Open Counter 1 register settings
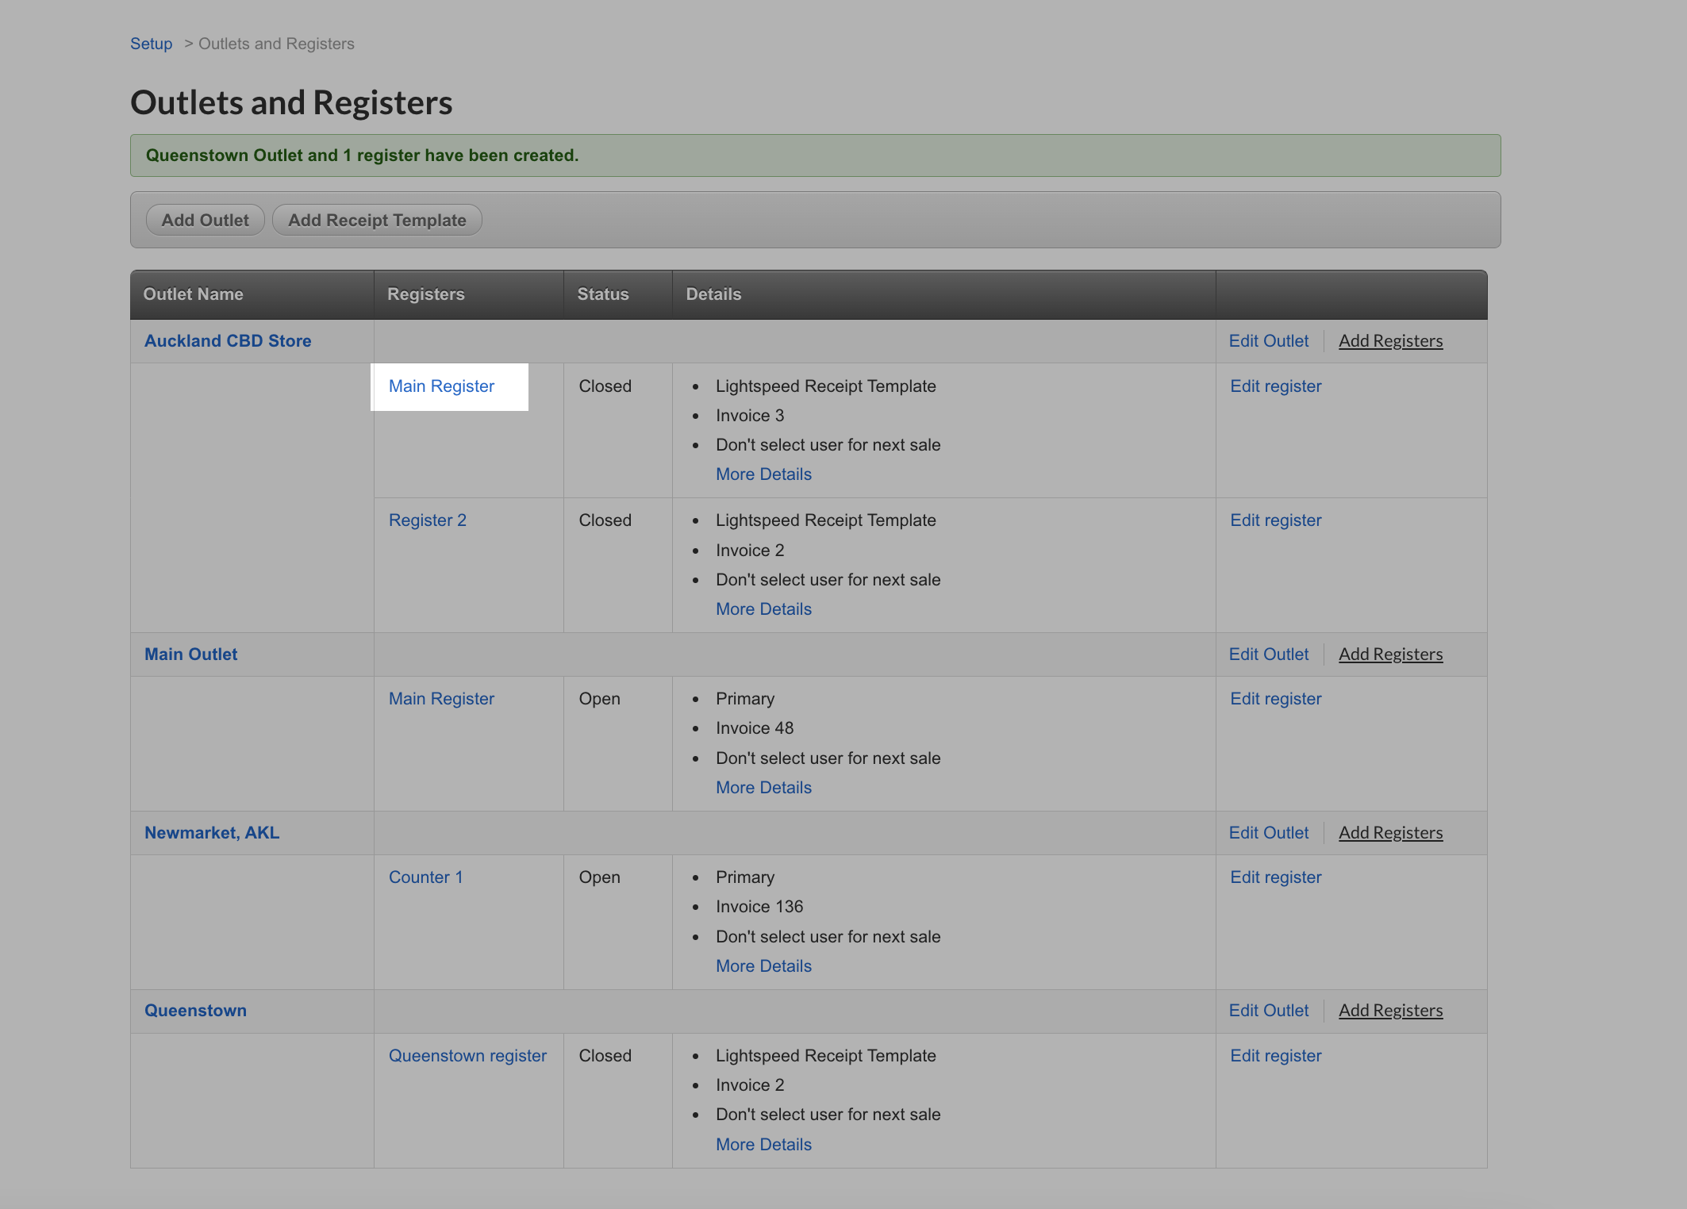 [x=425, y=877]
